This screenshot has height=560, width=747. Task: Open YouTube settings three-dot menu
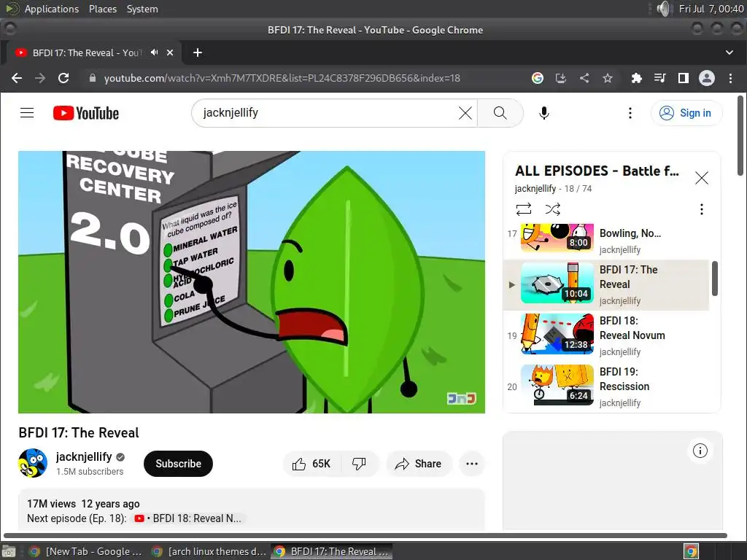click(630, 113)
